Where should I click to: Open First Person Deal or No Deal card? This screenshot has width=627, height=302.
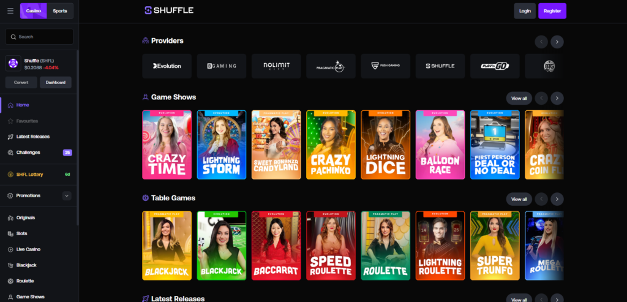pyautogui.click(x=495, y=145)
